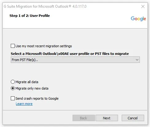
Task: Open the 'From PST File(s)..' profile dropdown
Action: coord(75,60)
